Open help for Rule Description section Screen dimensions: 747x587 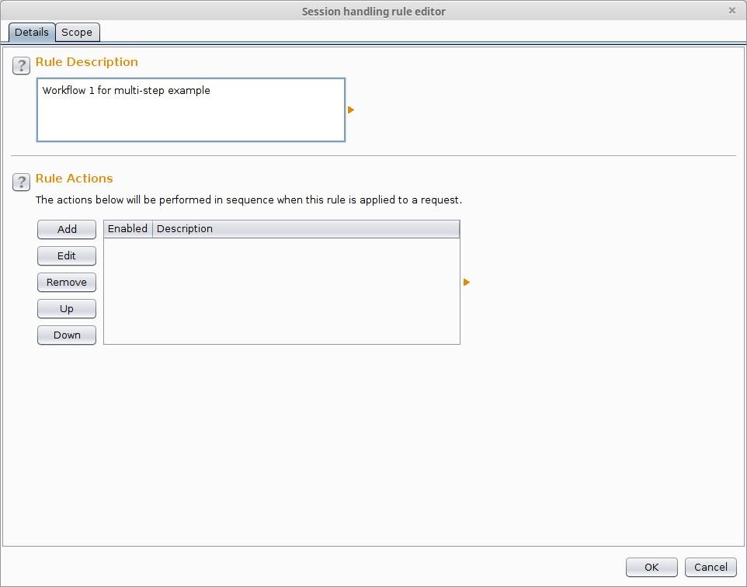click(21, 66)
